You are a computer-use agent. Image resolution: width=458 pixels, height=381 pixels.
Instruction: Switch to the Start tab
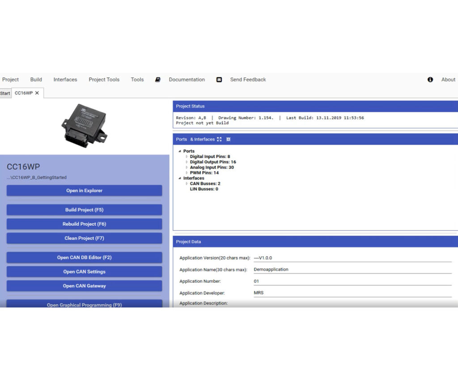click(x=4, y=93)
